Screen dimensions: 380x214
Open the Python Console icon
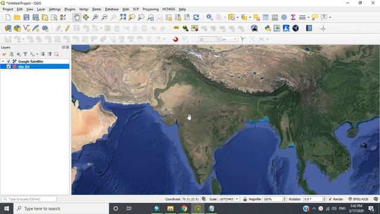(268, 29)
